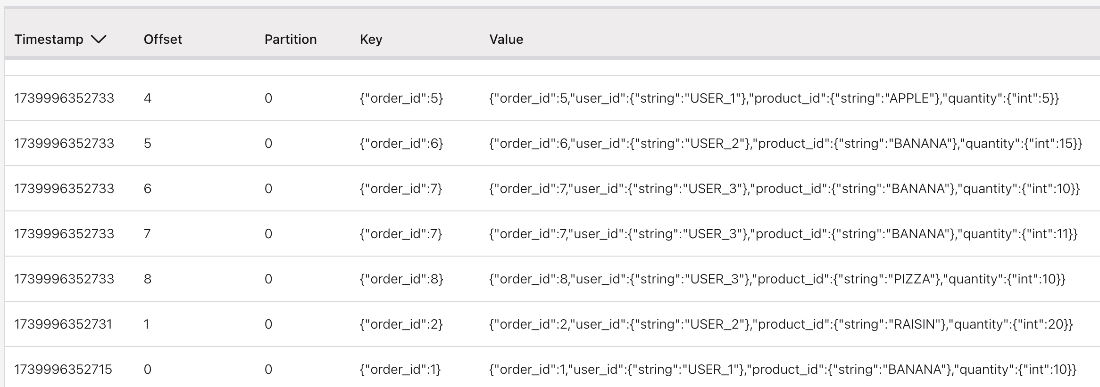Click the Key column header

pos(371,40)
